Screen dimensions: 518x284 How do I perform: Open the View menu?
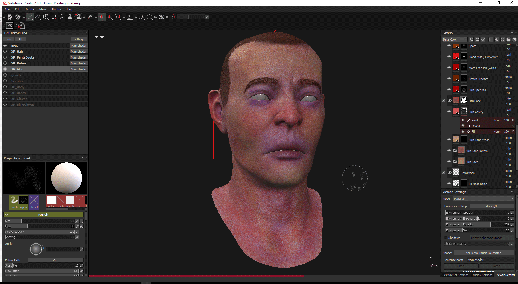43,9
